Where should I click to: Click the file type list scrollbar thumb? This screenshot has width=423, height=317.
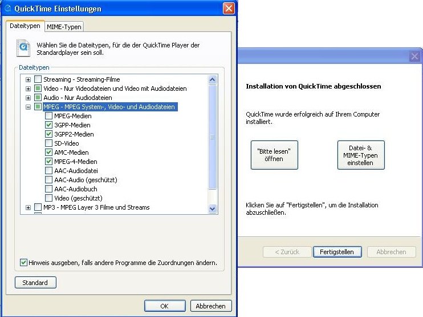coord(212,137)
